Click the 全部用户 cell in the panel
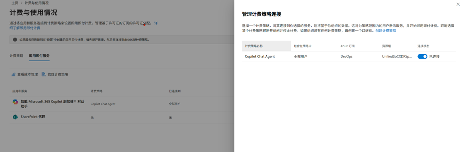 [x=300, y=57]
